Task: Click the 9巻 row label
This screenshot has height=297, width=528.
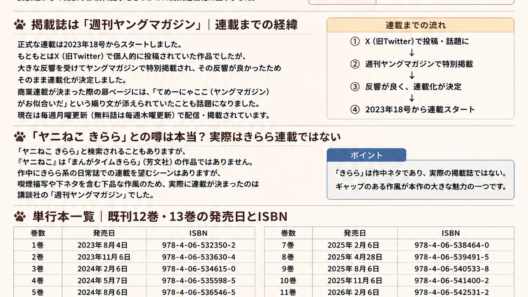Action: pos(288,269)
